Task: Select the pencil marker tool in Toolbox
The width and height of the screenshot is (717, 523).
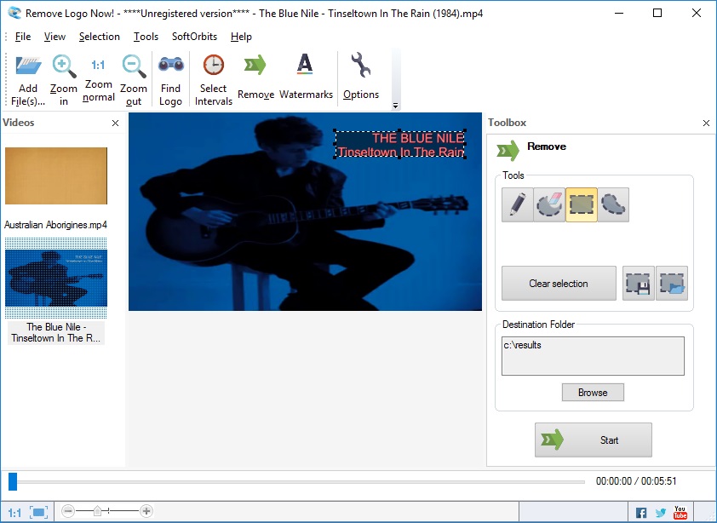Action: [517, 204]
